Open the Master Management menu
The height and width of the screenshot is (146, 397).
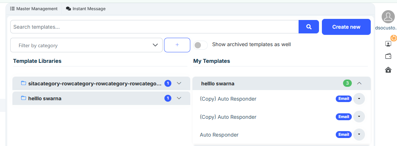click(34, 9)
